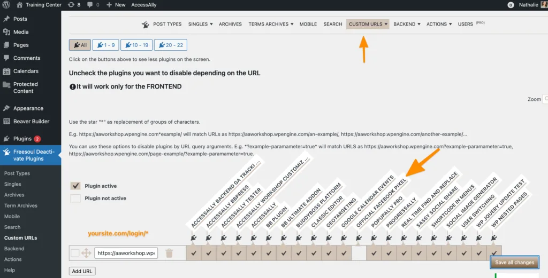The height and width of the screenshot is (278, 548).
Task: Click plug icon under WP Nested Pages
Action: tap(494, 238)
